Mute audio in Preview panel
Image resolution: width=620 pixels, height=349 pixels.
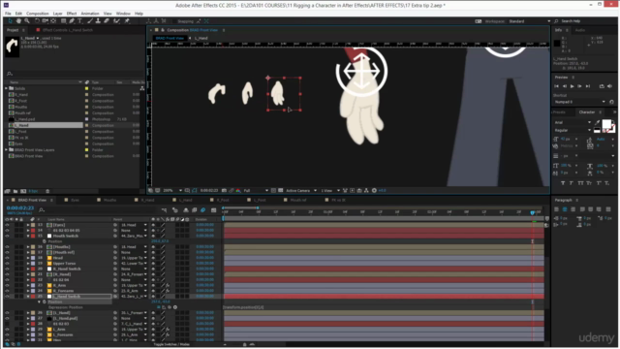tap(609, 86)
